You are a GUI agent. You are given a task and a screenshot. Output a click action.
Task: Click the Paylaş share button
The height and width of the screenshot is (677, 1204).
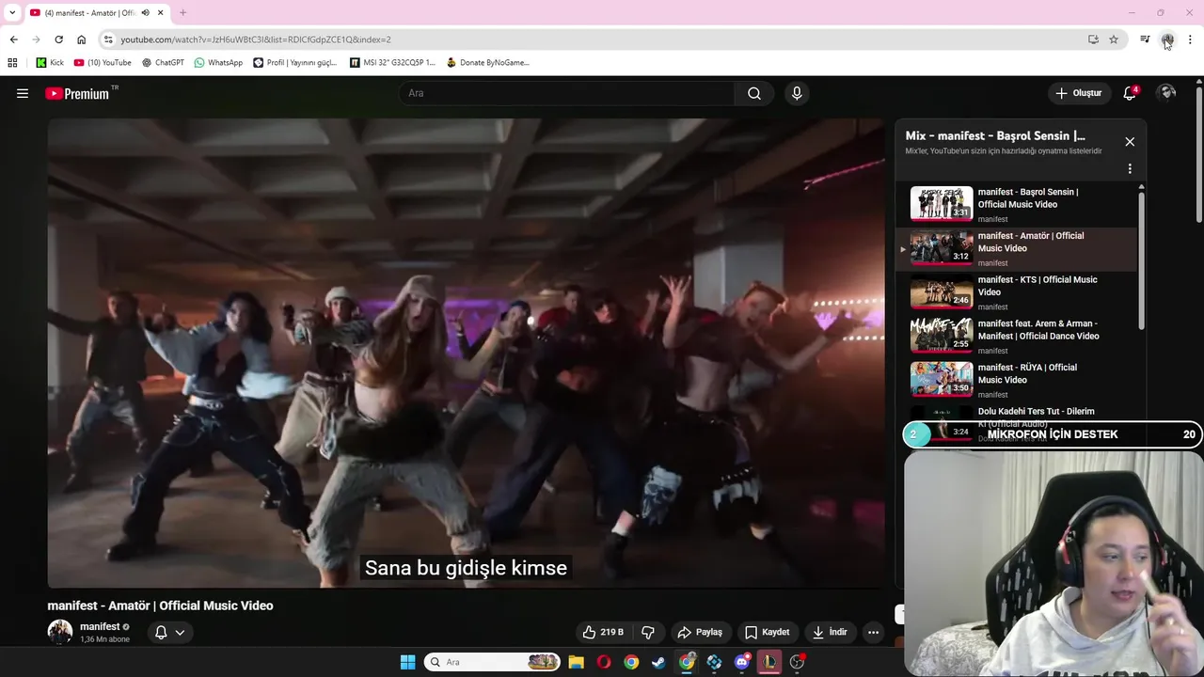coord(701,632)
